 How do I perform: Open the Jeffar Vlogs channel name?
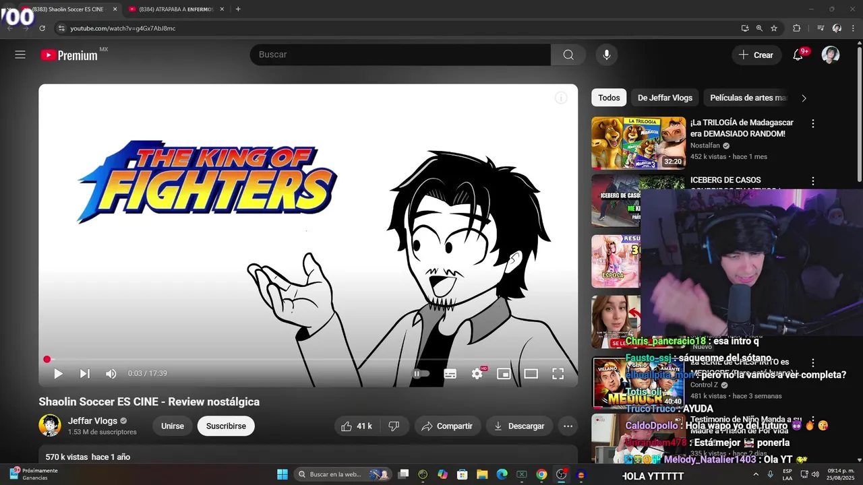[x=93, y=420]
